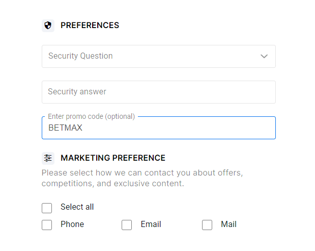The width and height of the screenshot is (315, 251).
Task: Click the MARKETING PREFERENCE section heading
Action: 112,158
